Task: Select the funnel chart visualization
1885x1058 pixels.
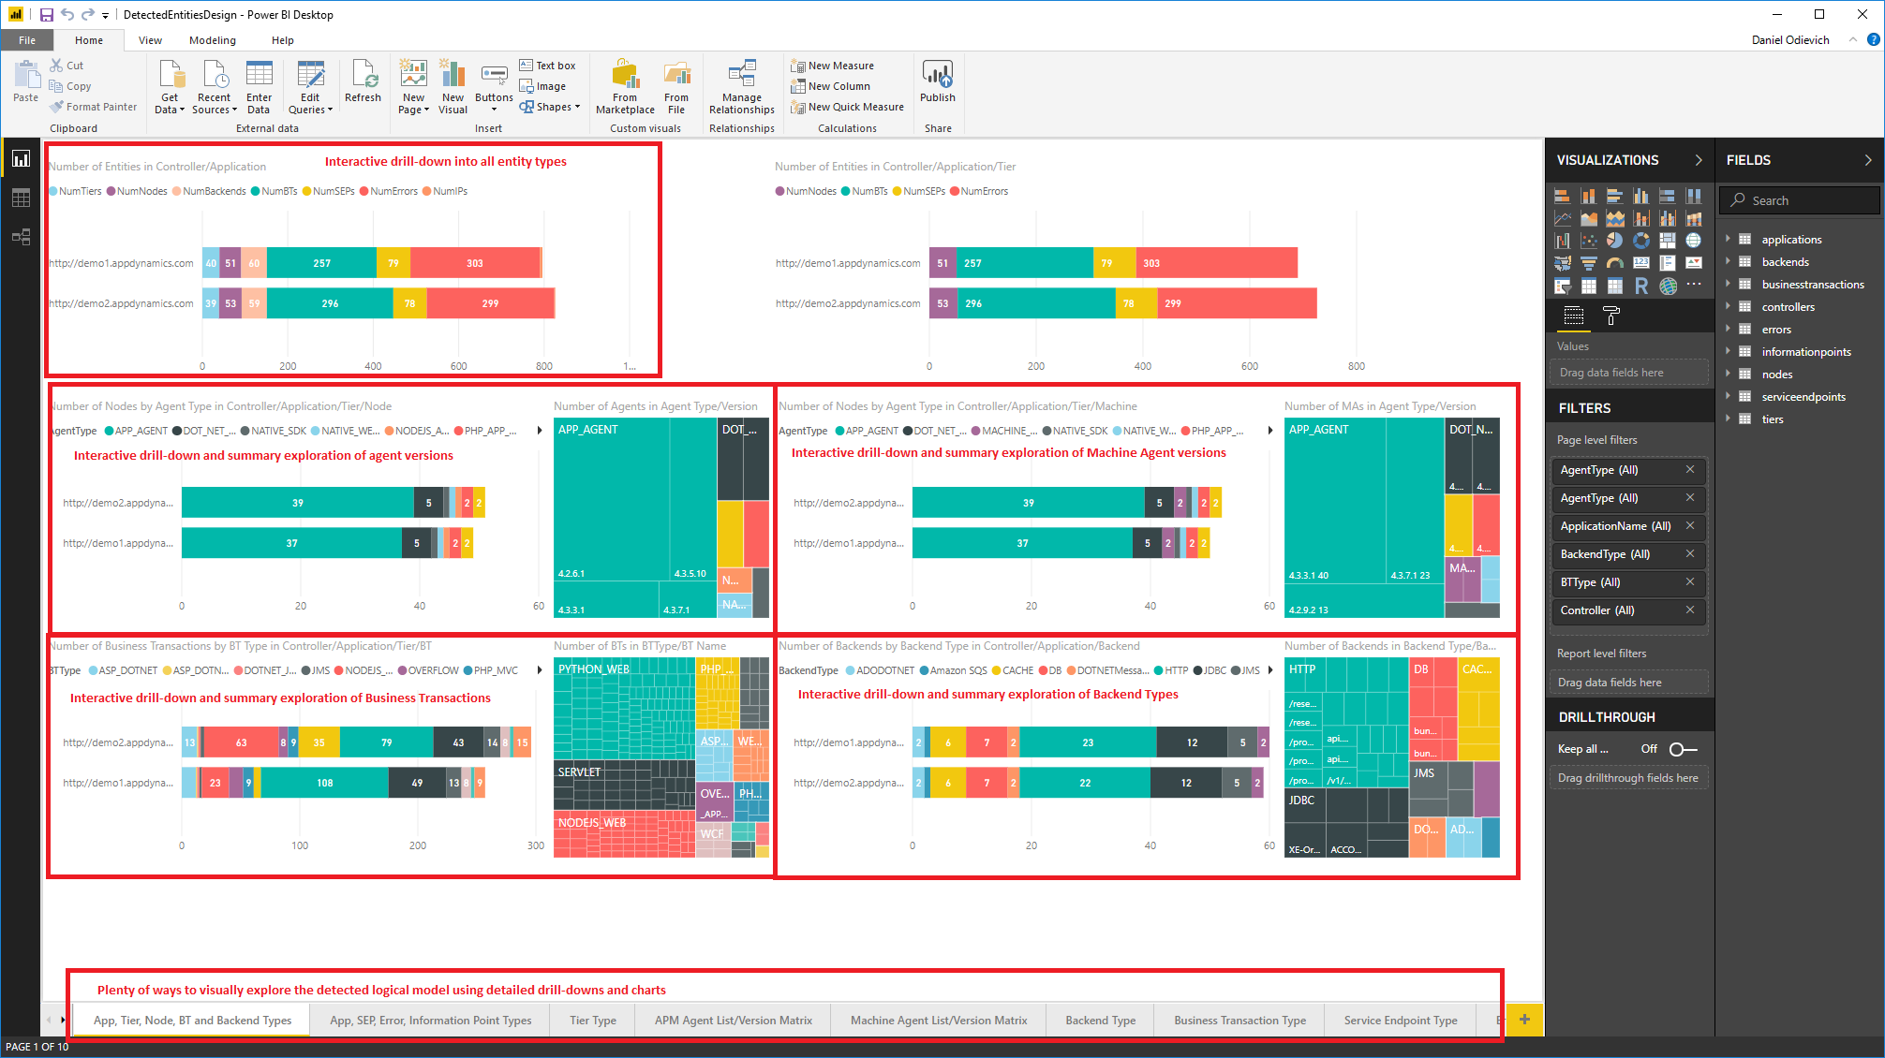Action: [1588, 263]
